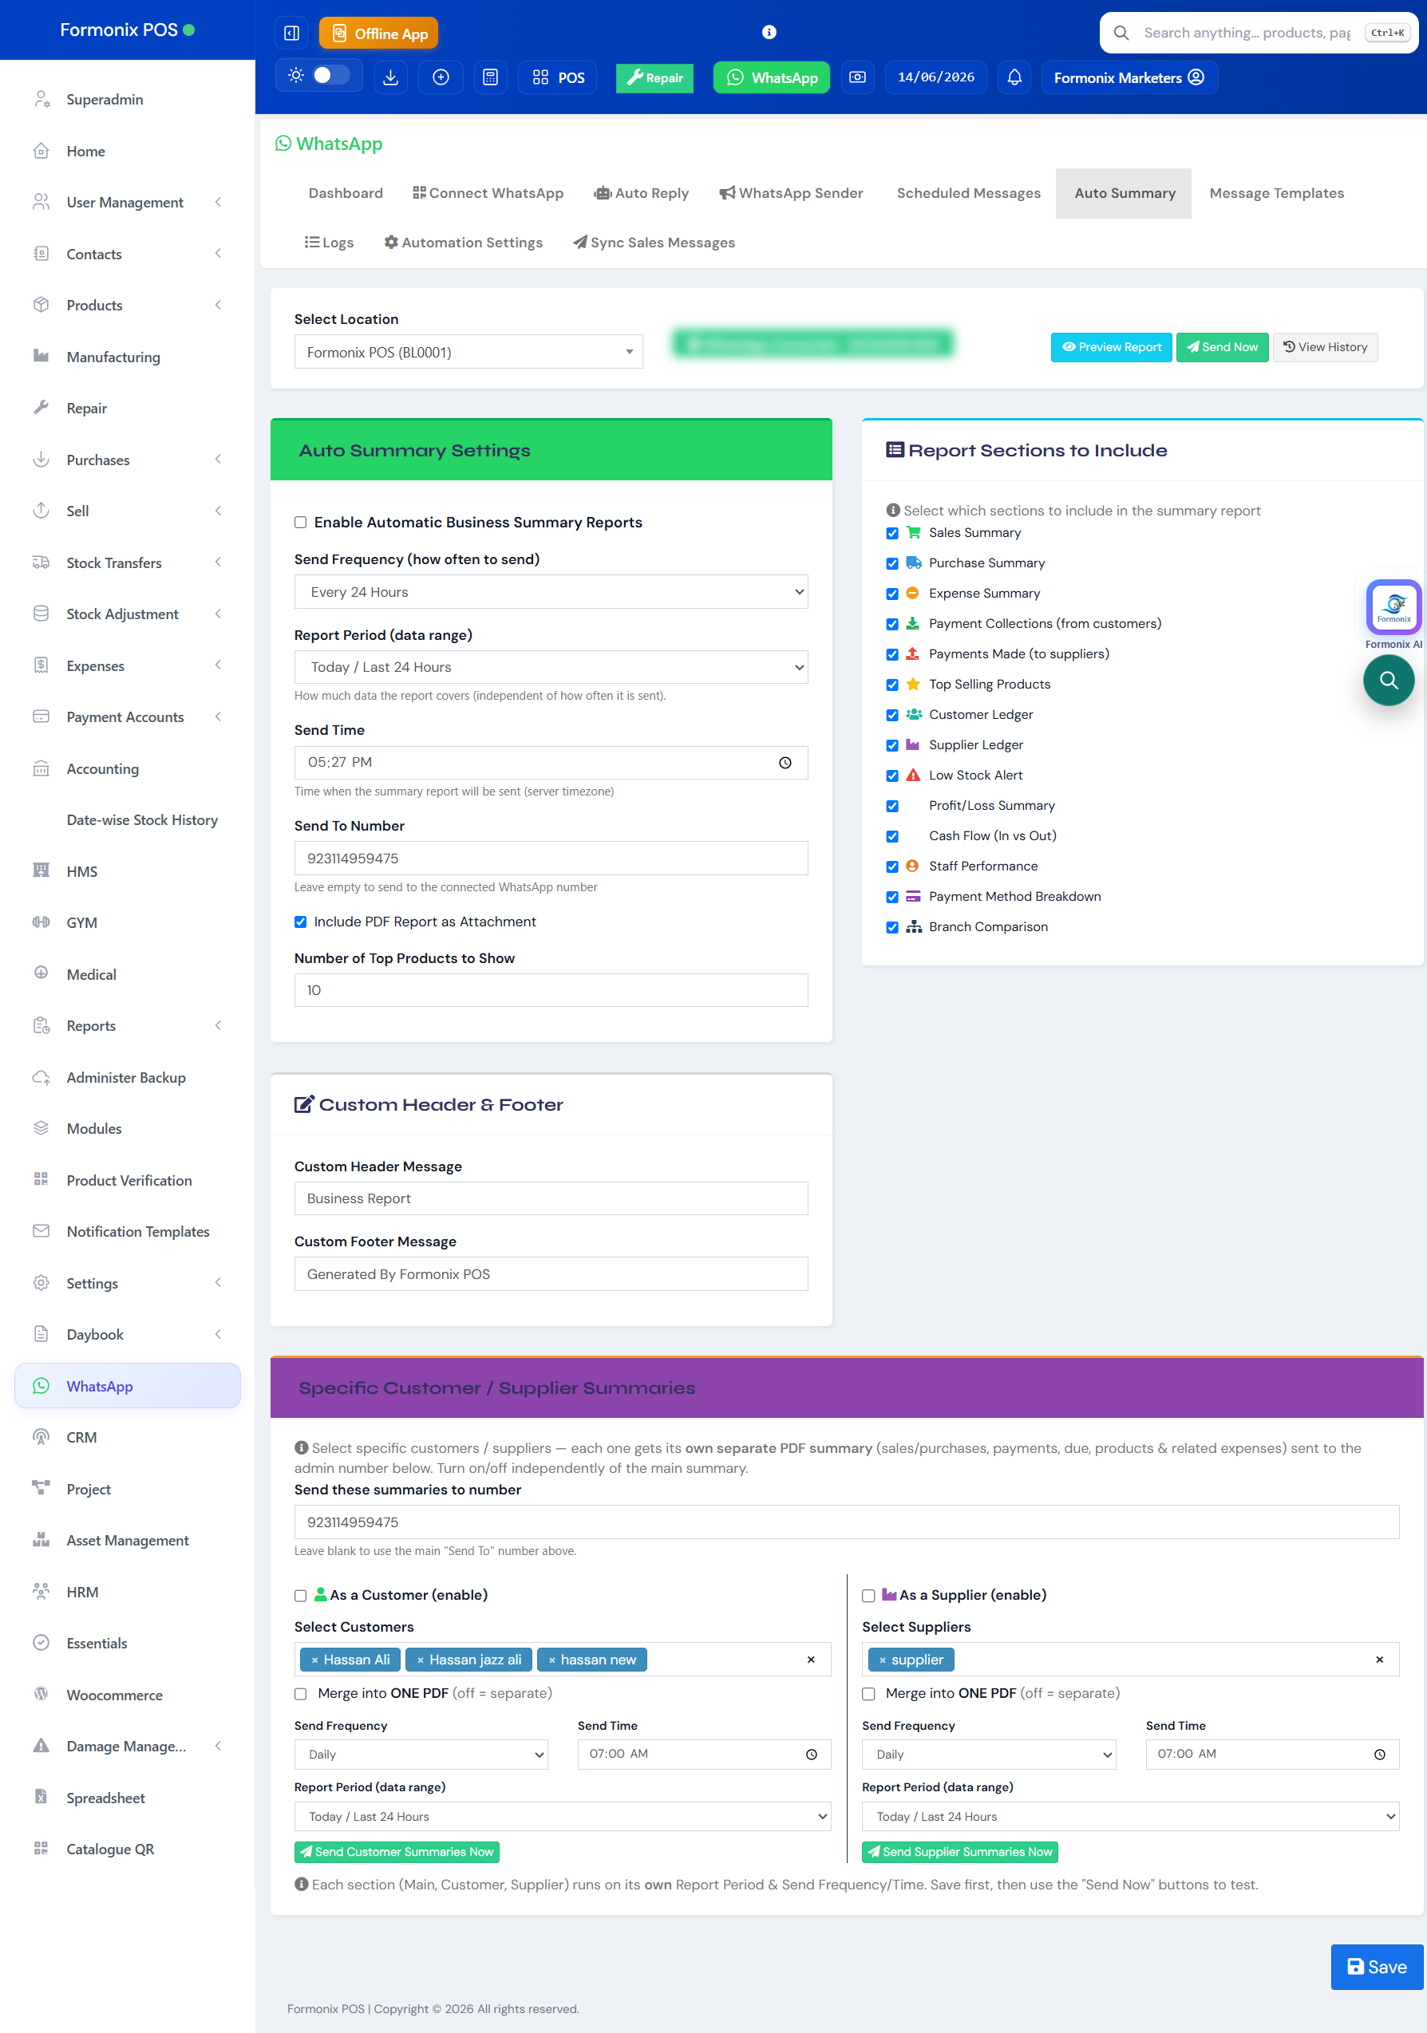Click Custom Header Message field
Viewport: 1427px width, 2033px height.
point(551,1199)
